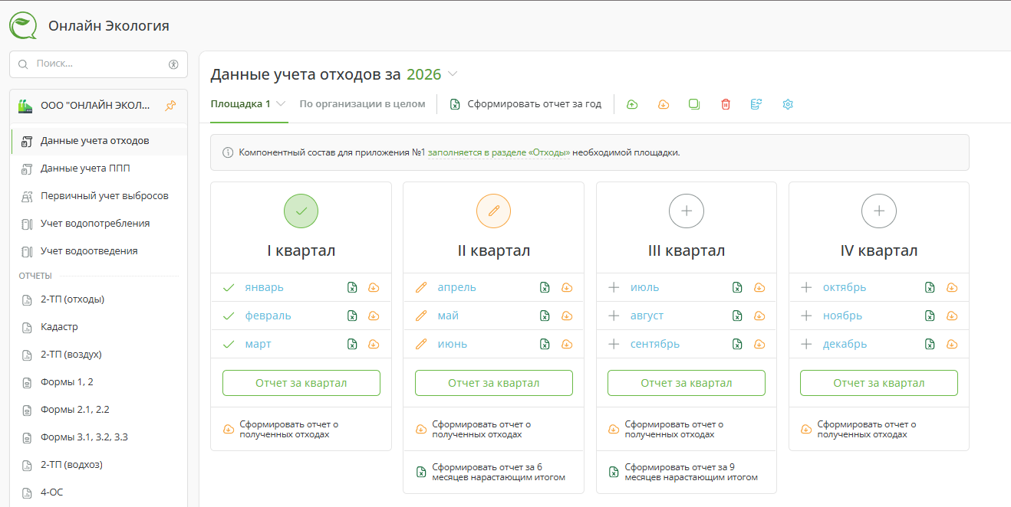
Task: Switch to По организации в целом tab
Action: [x=362, y=104]
